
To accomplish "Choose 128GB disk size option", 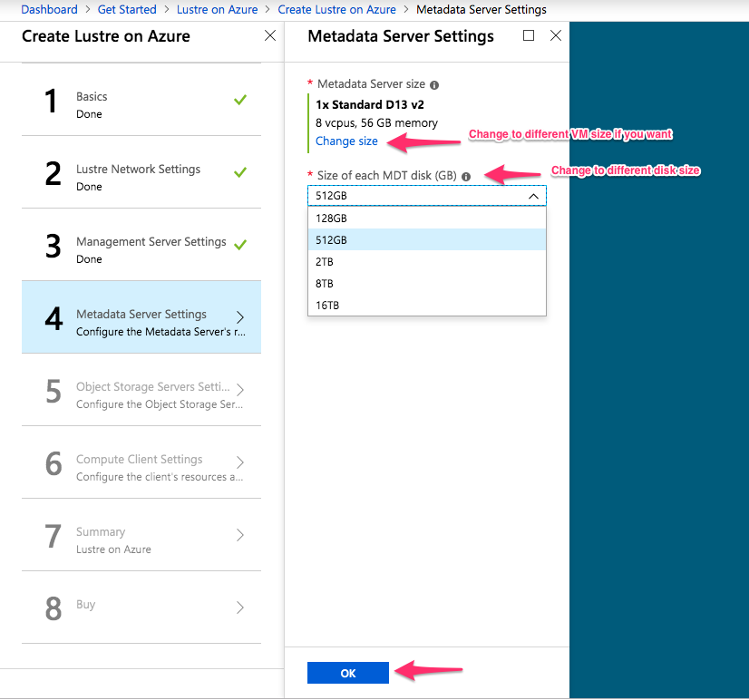I will 427,219.
